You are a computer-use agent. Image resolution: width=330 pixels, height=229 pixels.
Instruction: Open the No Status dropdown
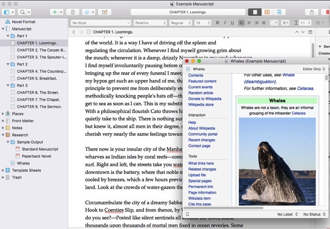314,214
